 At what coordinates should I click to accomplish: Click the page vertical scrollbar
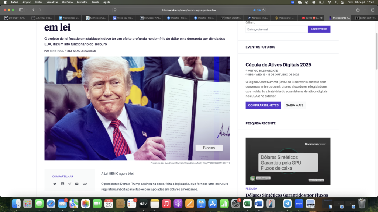click(x=377, y=52)
